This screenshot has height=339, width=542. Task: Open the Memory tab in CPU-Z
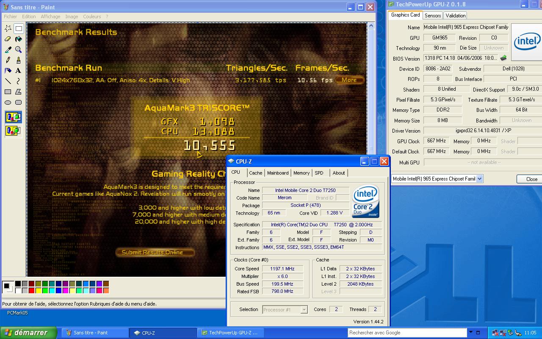pyautogui.click(x=301, y=173)
